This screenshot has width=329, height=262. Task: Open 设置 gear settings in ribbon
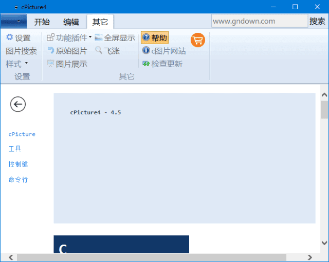18,38
